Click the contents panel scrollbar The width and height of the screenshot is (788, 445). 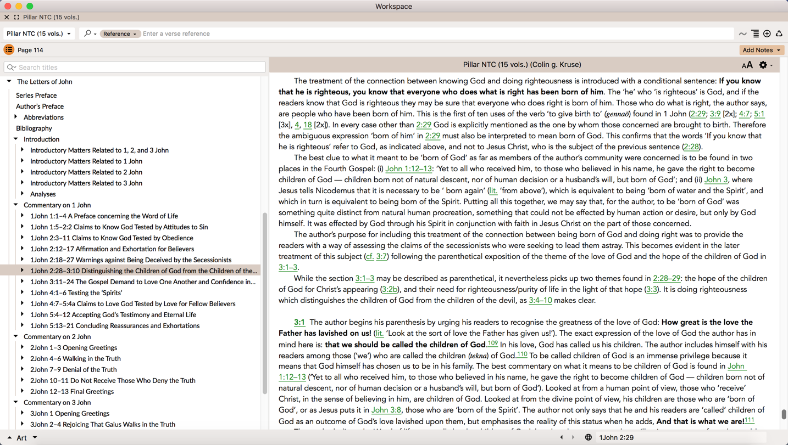tap(265, 303)
